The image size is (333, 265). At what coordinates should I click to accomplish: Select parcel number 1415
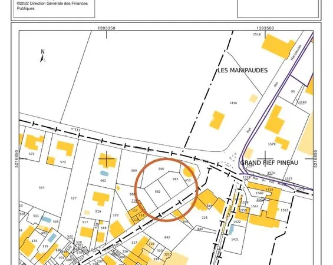269,190
